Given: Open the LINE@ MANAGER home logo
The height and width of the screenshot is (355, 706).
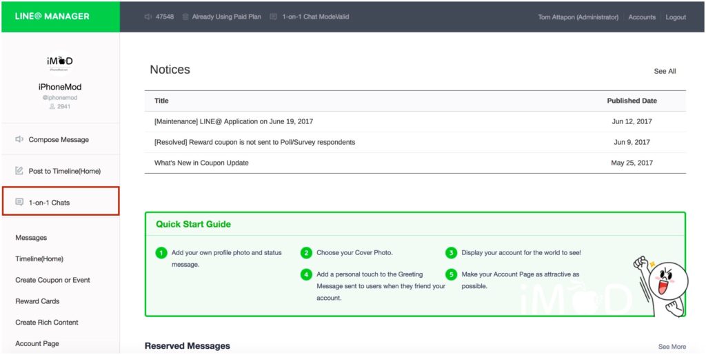Looking at the screenshot, I should (x=52, y=16).
